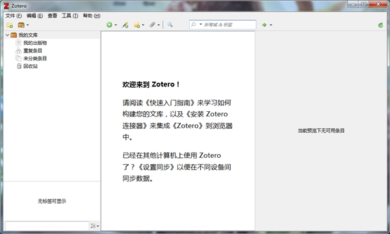Select 我的出版物 in sidebar
Screen dimensions: 390x234
(35, 43)
